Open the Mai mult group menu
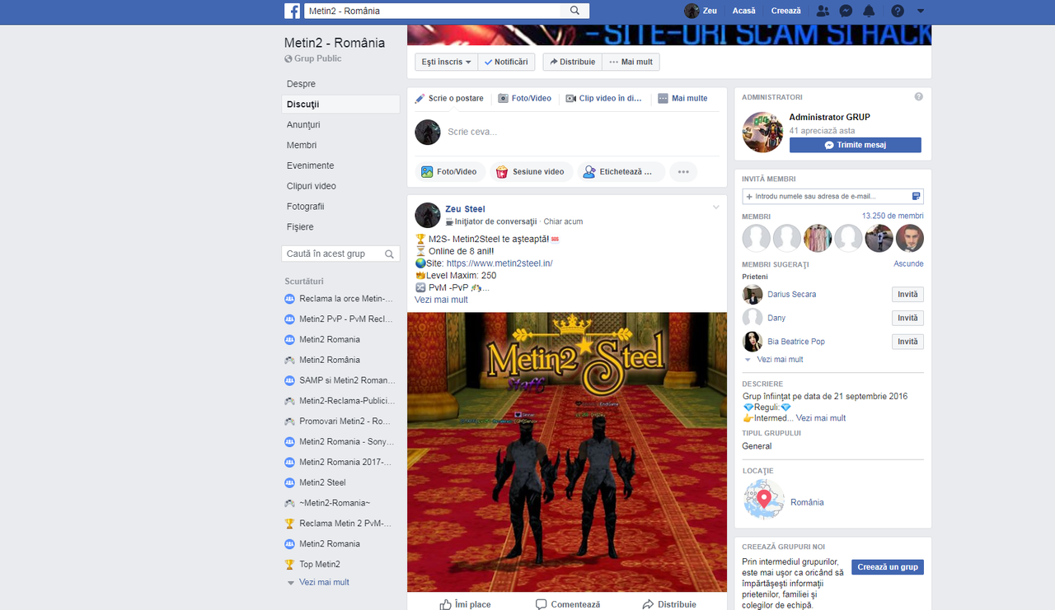 [631, 62]
